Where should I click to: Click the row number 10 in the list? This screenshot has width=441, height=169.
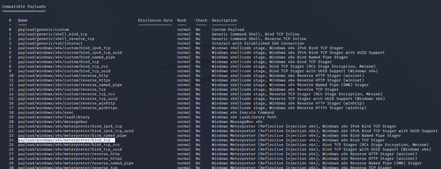[11, 76]
